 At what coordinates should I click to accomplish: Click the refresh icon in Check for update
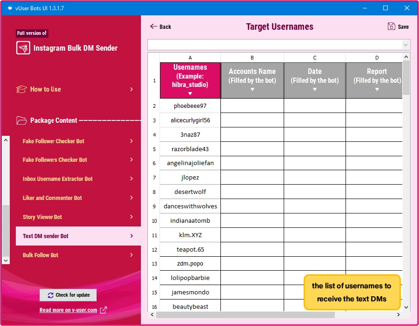(x=51, y=295)
